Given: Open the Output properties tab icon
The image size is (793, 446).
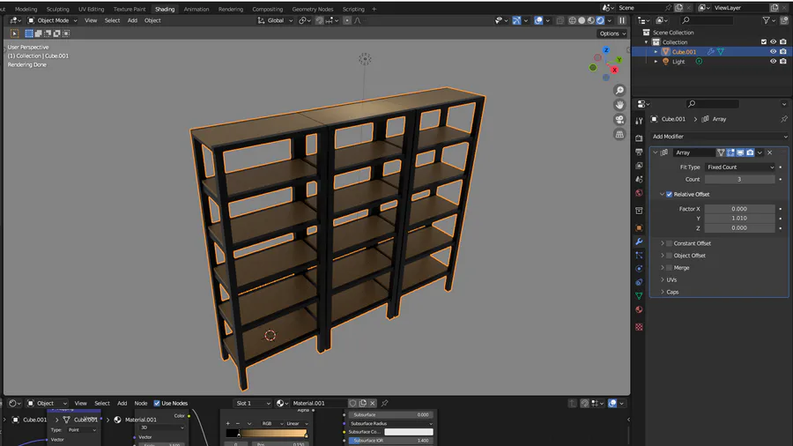Looking at the screenshot, I should click(x=639, y=152).
